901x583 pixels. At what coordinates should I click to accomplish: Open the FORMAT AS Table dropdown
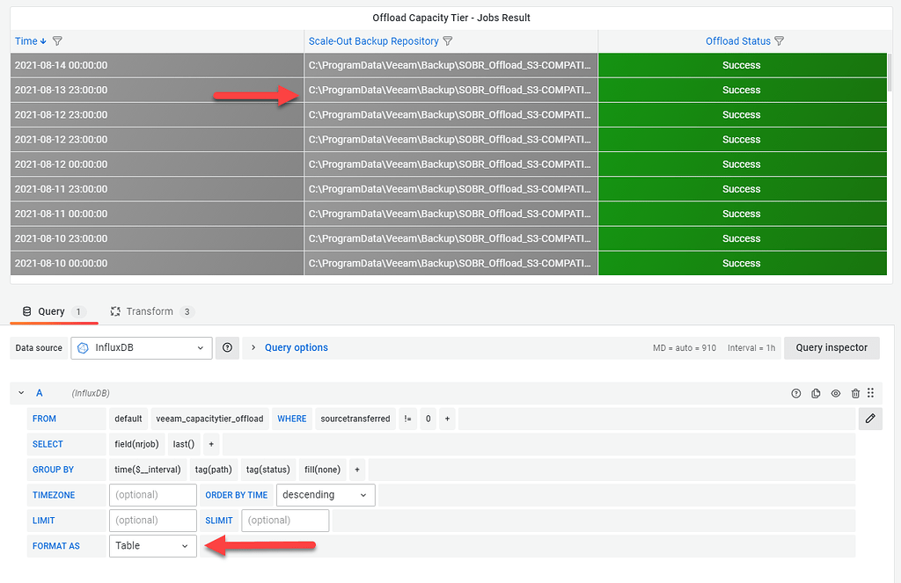click(x=152, y=546)
